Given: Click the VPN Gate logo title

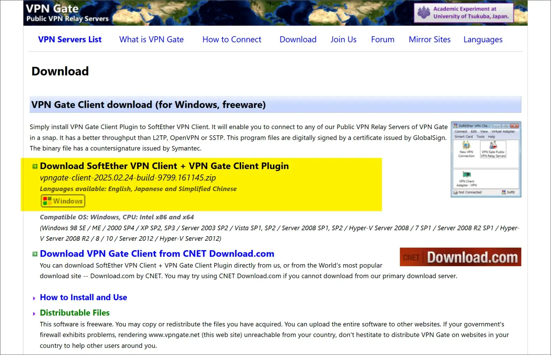Looking at the screenshot, I should (52, 8).
